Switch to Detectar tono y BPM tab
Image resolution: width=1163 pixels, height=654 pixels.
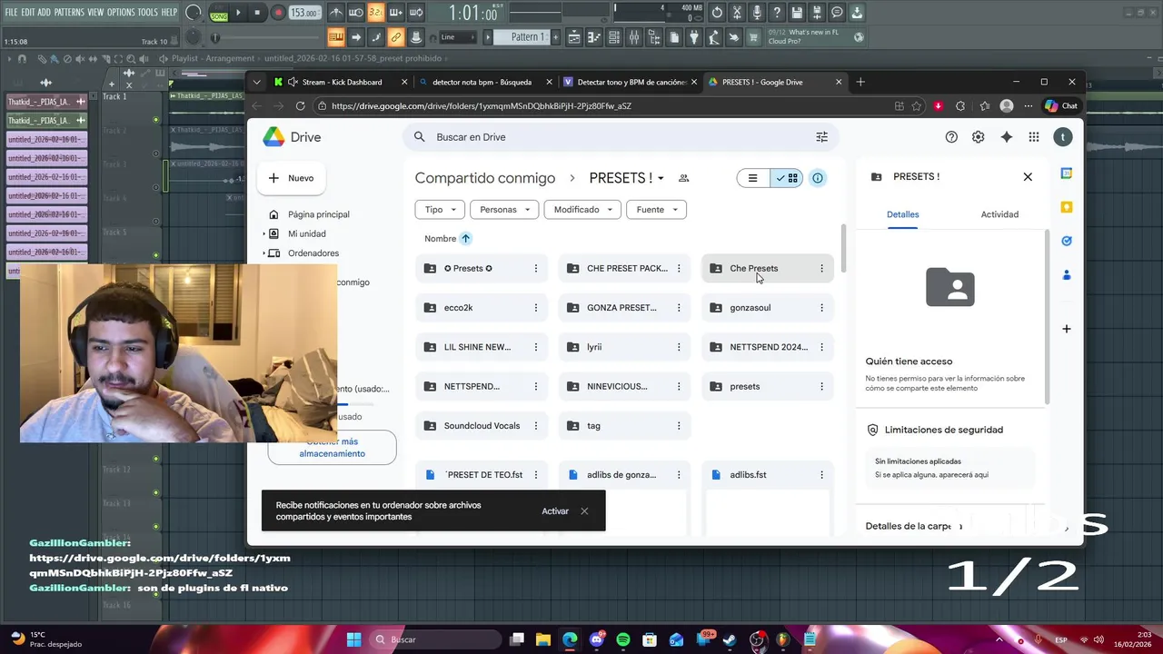pyautogui.click(x=631, y=82)
